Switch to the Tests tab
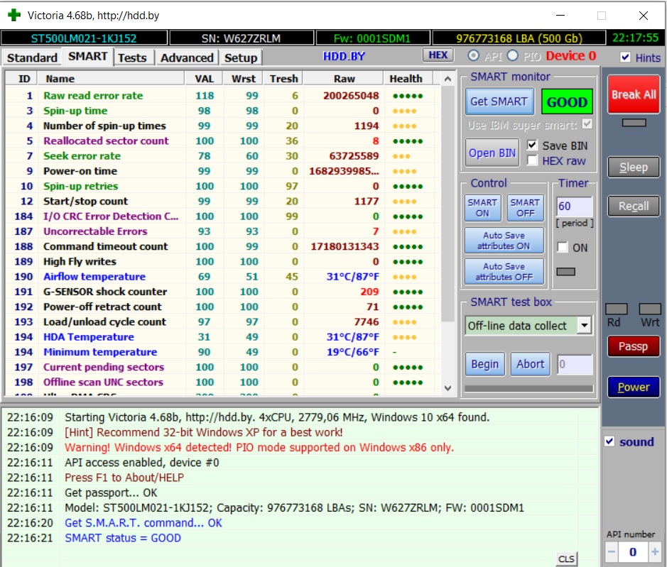667x567 pixels. (x=132, y=57)
